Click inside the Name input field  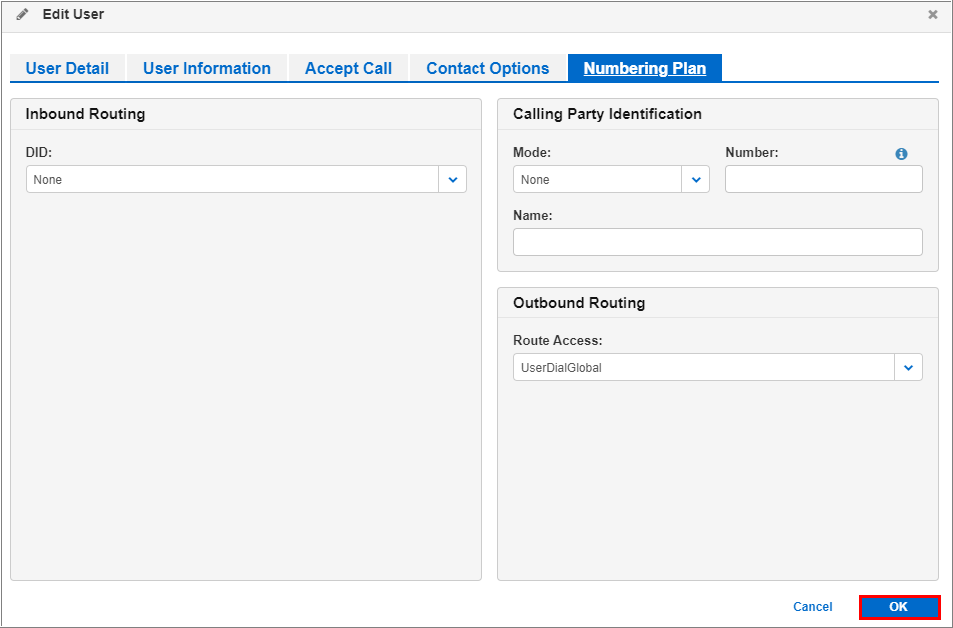[717, 242]
